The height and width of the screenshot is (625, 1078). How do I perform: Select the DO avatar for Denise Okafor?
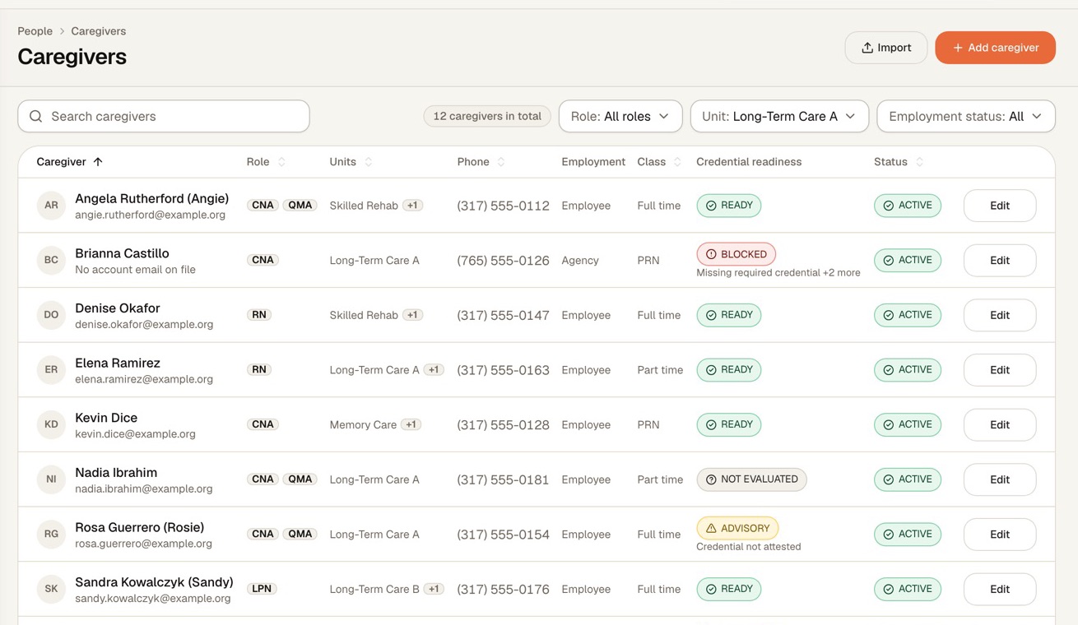(51, 315)
